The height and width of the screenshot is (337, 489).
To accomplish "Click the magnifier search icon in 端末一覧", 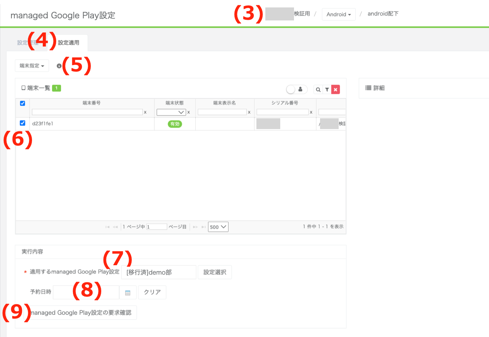I will pos(318,90).
